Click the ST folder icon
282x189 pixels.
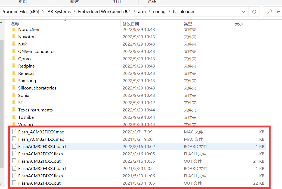(14, 102)
